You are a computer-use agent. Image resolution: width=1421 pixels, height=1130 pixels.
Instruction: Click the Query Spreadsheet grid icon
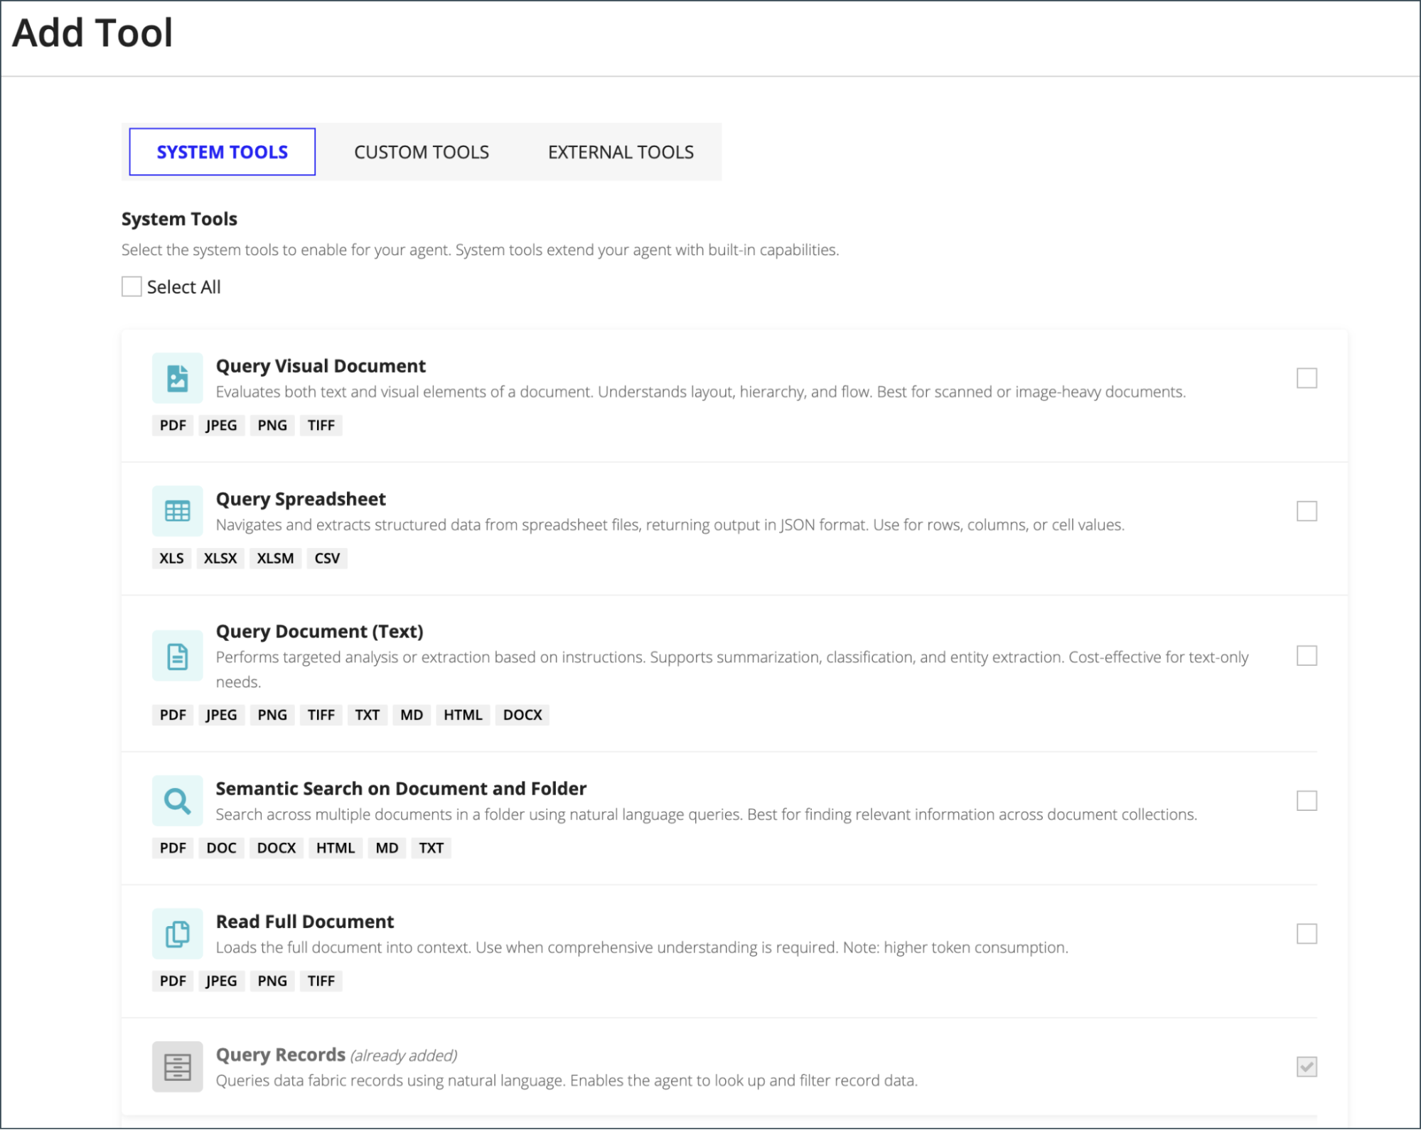point(177,511)
